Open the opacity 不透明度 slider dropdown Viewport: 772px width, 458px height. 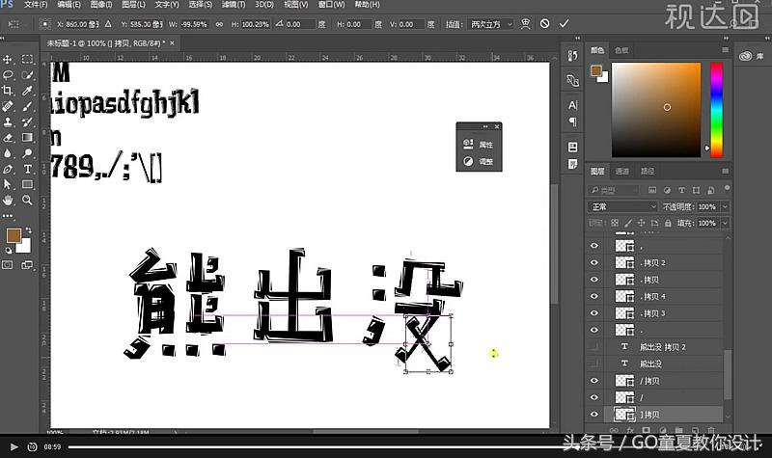click(725, 206)
